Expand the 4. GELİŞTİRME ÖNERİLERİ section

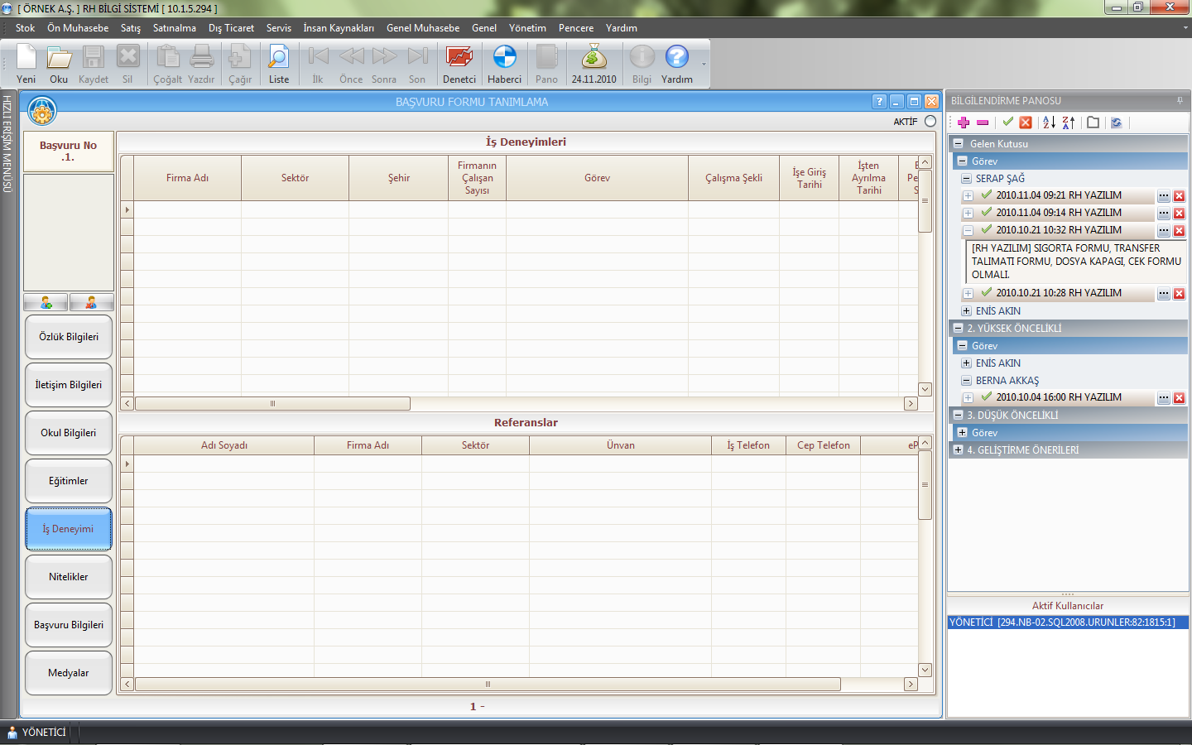959,450
